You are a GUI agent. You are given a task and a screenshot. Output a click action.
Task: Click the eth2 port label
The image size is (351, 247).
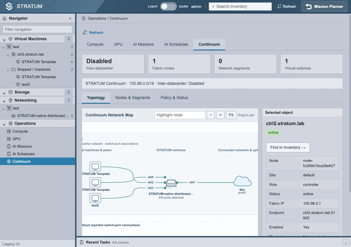click(150, 182)
